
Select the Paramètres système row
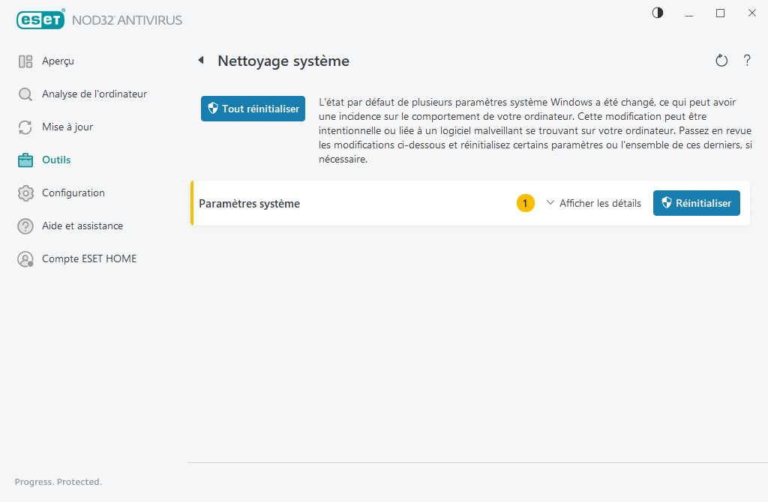coord(337,202)
